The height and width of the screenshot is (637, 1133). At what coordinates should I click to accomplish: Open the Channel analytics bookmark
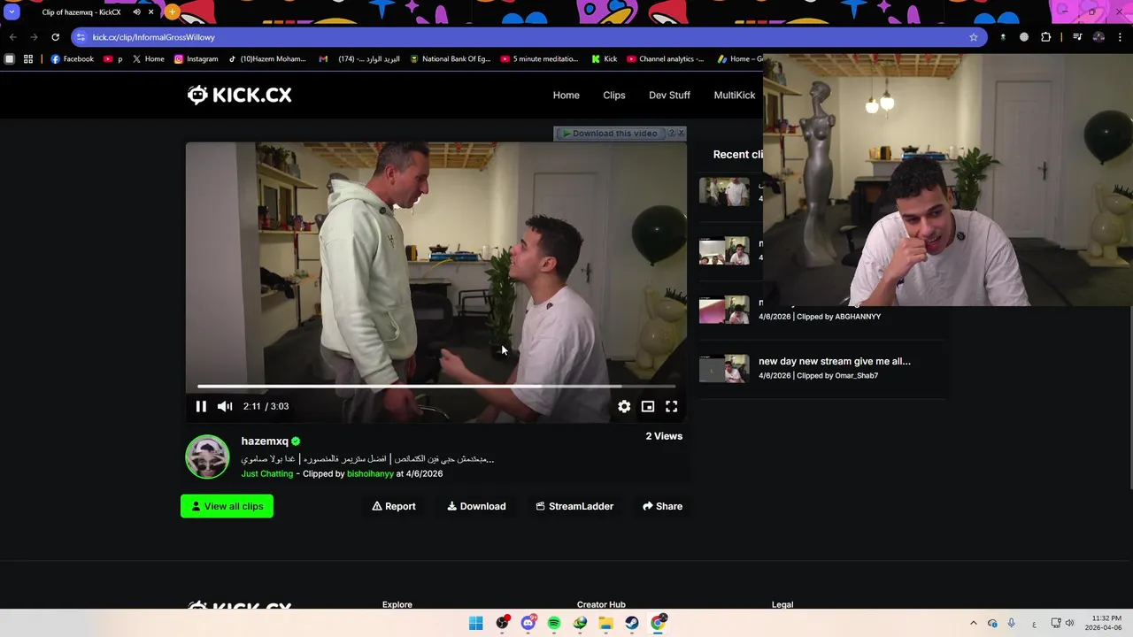click(x=666, y=59)
